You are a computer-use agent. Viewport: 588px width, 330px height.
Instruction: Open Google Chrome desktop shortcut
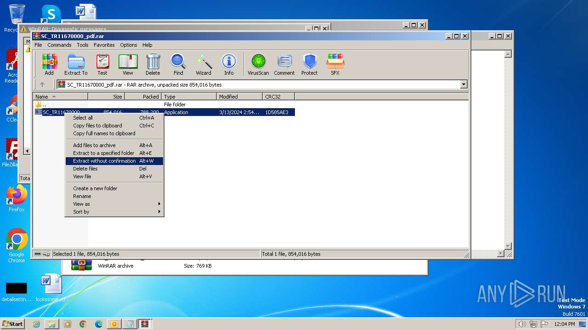[17, 246]
